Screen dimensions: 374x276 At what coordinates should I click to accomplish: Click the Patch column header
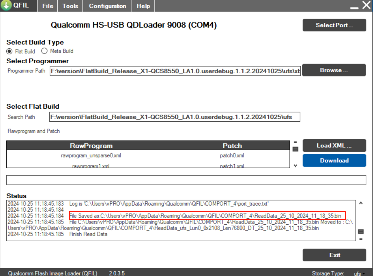pyautogui.click(x=232, y=146)
